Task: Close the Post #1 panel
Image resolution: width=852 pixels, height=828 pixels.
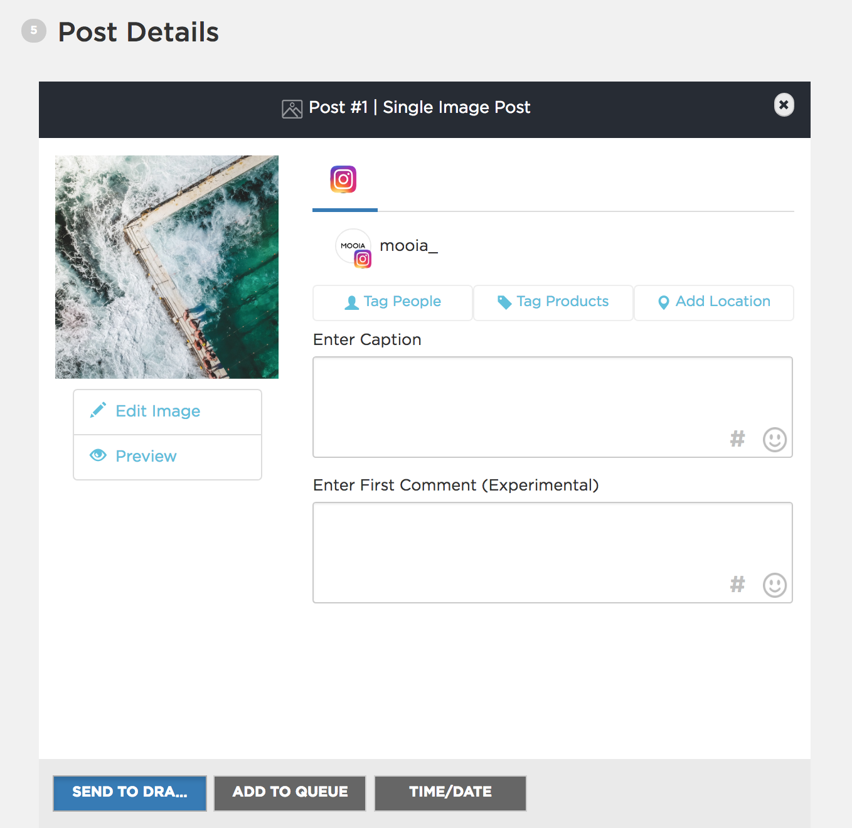Action: (x=784, y=105)
